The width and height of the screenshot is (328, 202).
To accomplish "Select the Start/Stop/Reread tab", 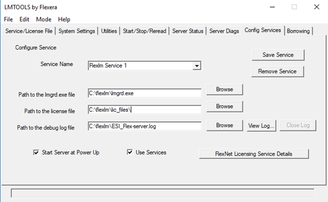I will point(144,31).
